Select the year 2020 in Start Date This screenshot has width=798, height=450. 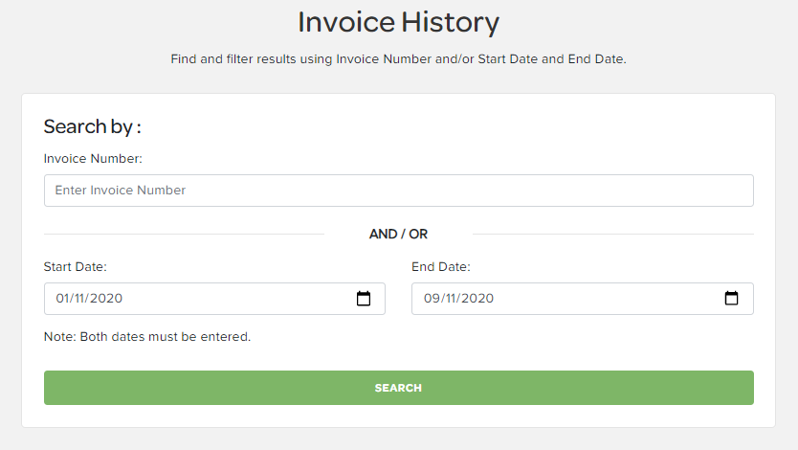106,299
